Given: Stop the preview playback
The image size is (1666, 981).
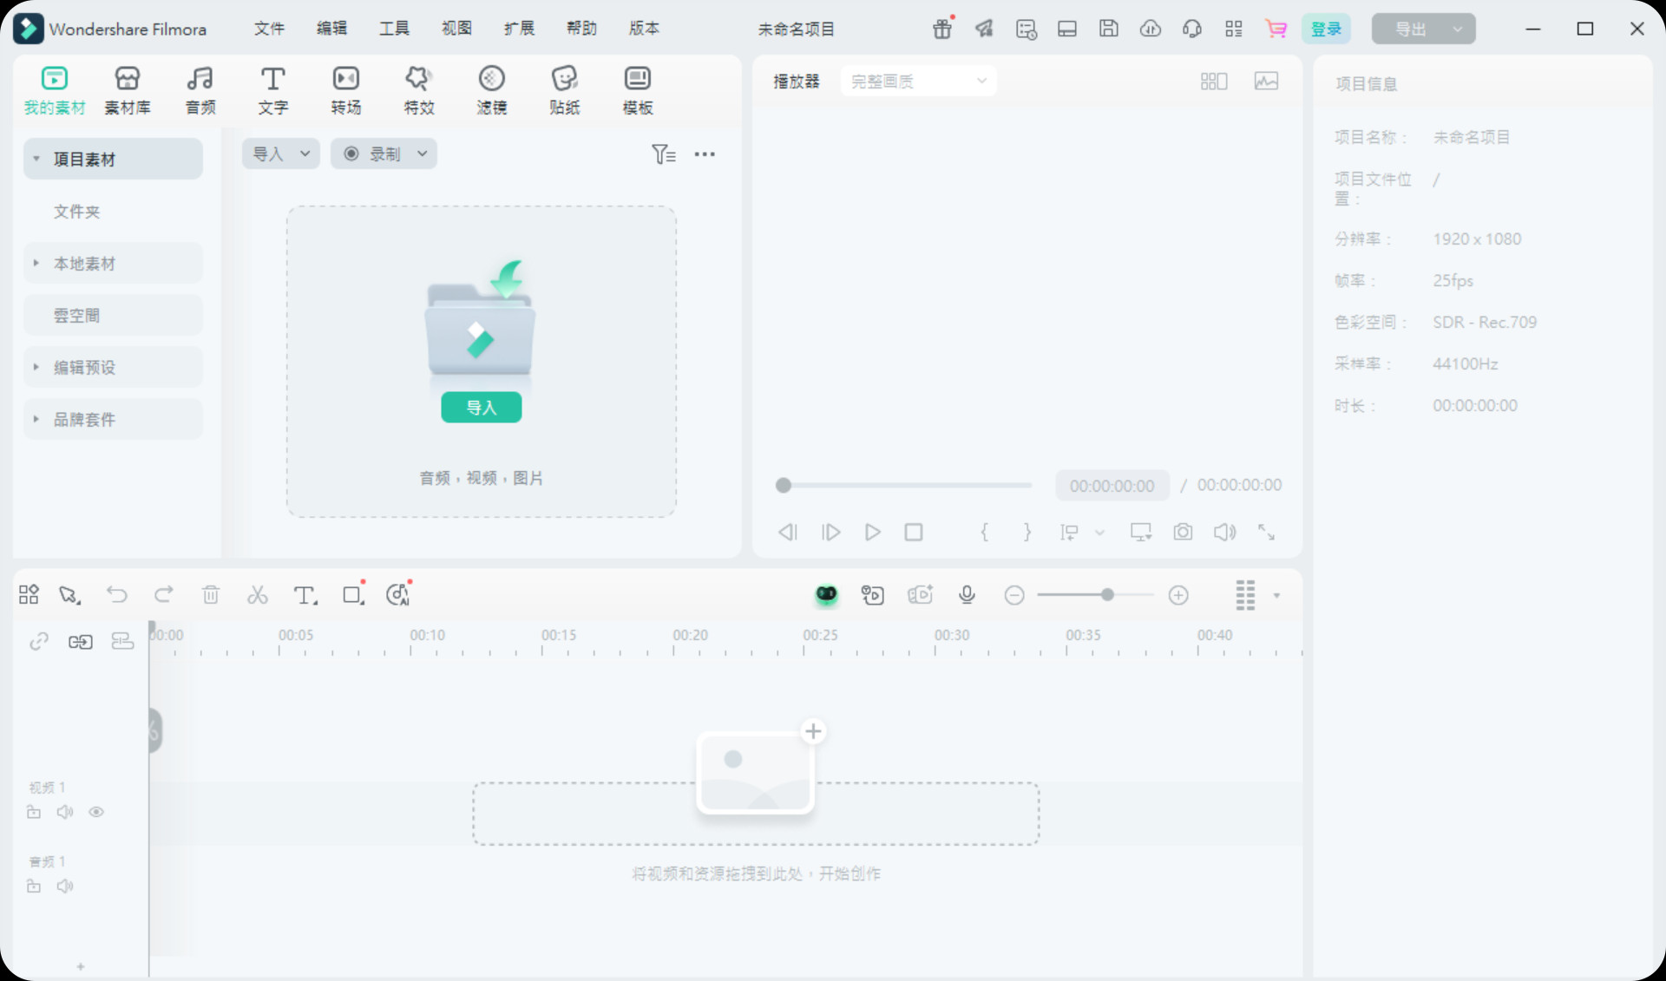Looking at the screenshot, I should 914,532.
